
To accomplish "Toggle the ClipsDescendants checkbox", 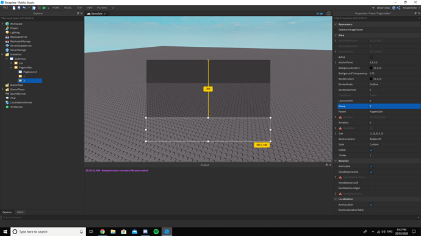I will 372,172.
